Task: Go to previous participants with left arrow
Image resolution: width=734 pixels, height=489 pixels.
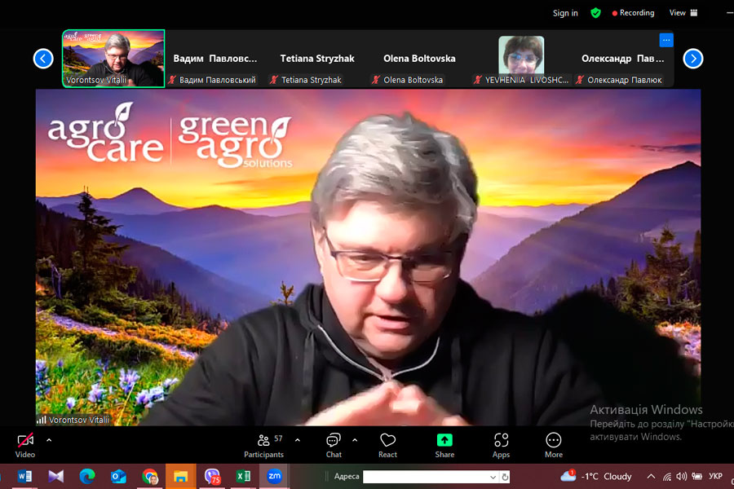Action: click(43, 59)
